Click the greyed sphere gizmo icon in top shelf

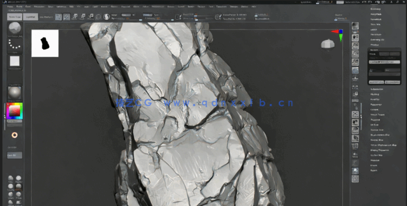pos(99,17)
